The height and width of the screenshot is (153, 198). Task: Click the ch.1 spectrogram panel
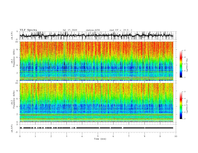coord(96,61)
